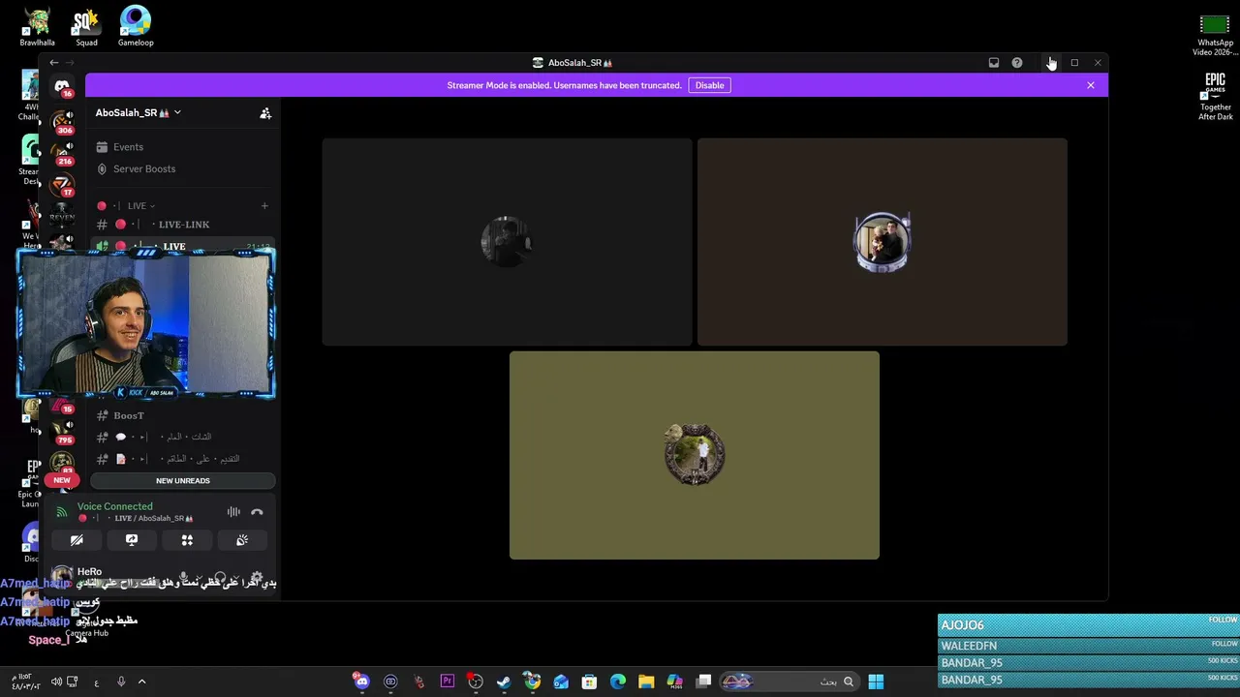Open Microsoft Store from the taskbar
Viewport: 1240px width, 697px height.
pos(589,682)
